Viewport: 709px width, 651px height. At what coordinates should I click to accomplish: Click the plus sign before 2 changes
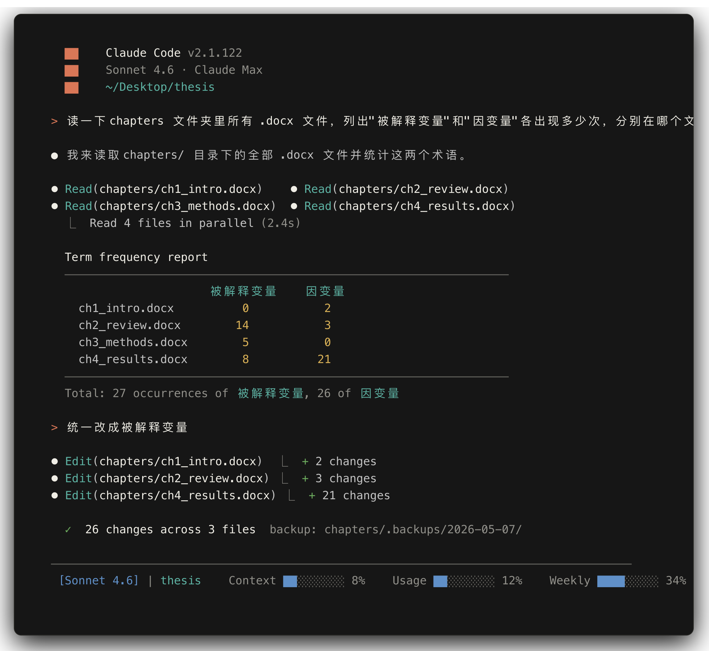305,462
